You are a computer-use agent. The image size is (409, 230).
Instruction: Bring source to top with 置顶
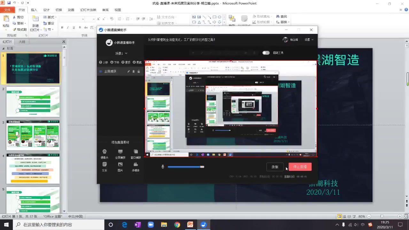tap(126, 62)
